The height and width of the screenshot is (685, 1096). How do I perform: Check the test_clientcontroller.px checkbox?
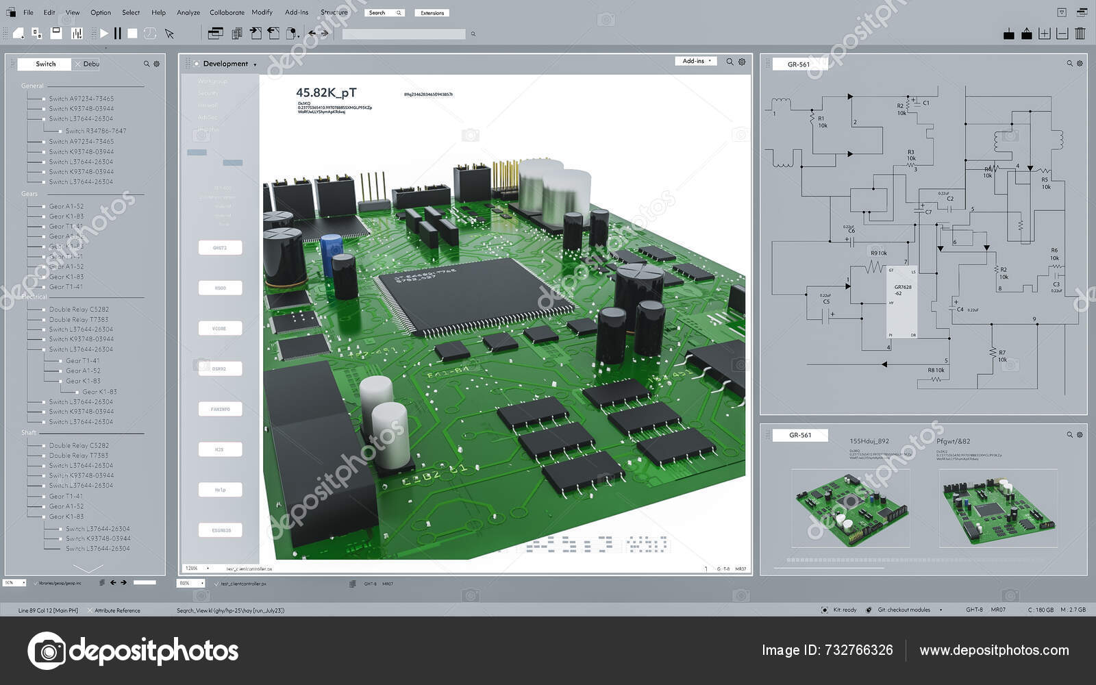pyautogui.click(x=216, y=584)
